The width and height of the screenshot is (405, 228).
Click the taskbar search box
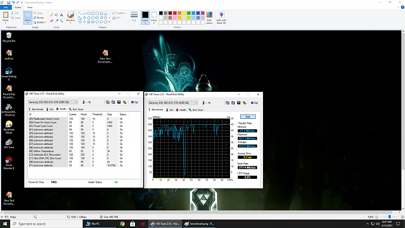click(46, 224)
